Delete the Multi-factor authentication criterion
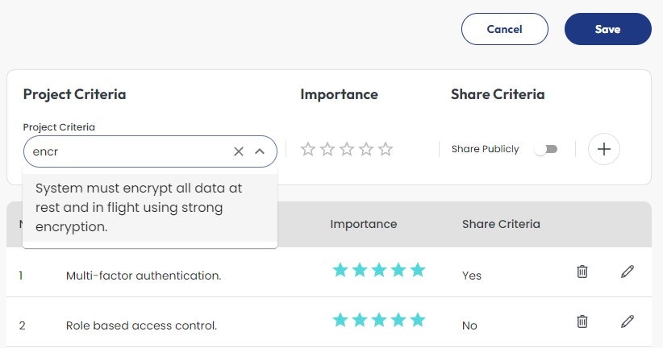Screen dimensions: 663x348 [582, 271]
